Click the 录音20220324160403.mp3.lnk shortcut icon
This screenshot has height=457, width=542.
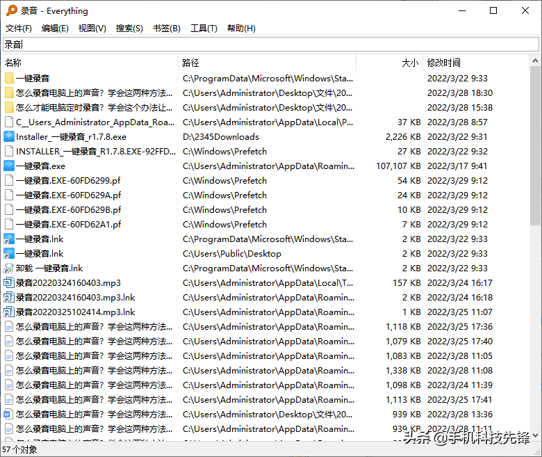(9, 298)
